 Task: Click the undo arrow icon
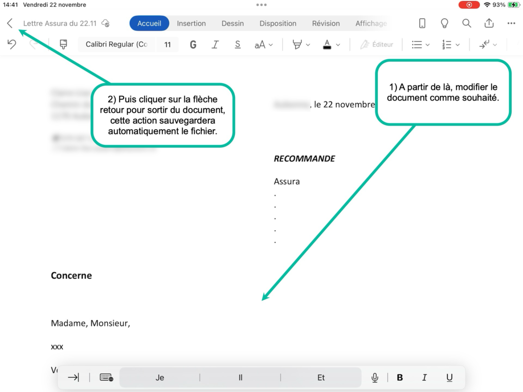(x=12, y=44)
